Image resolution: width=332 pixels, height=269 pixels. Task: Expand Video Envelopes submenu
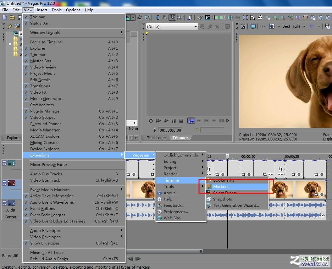(x=74, y=237)
